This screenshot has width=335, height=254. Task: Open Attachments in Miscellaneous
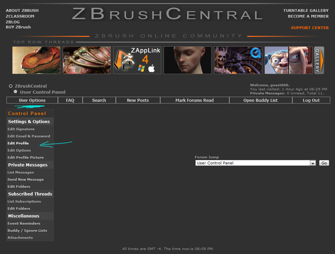(x=20, y=238)
